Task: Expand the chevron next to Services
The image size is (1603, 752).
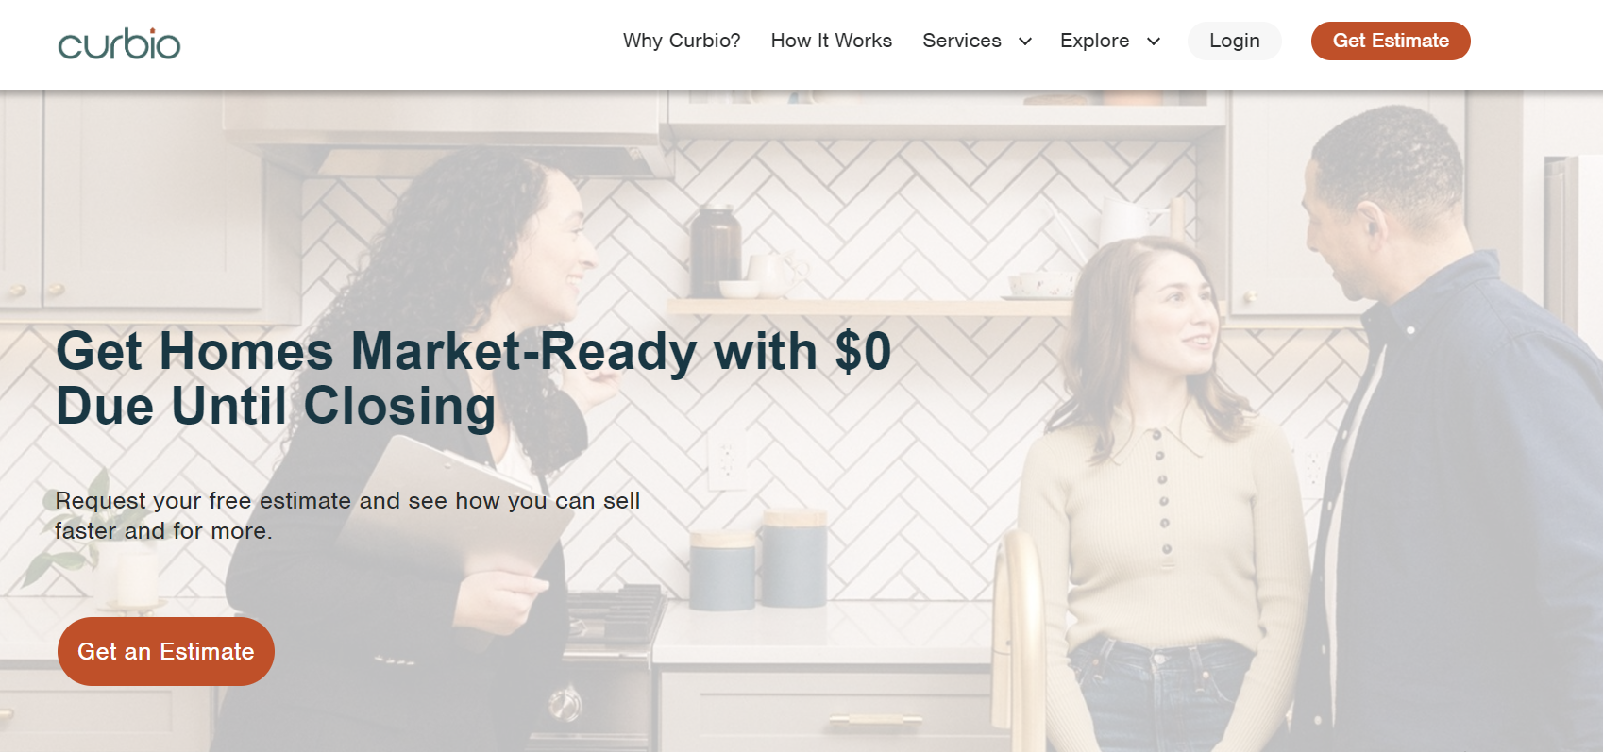Action: click(x=1024, y=42)
